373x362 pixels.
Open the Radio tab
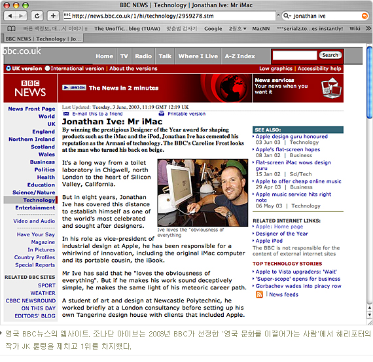[x=143, y=56]
